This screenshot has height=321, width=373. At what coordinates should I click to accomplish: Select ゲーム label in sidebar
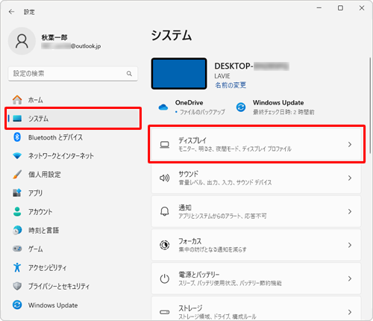tap(36, 249)
